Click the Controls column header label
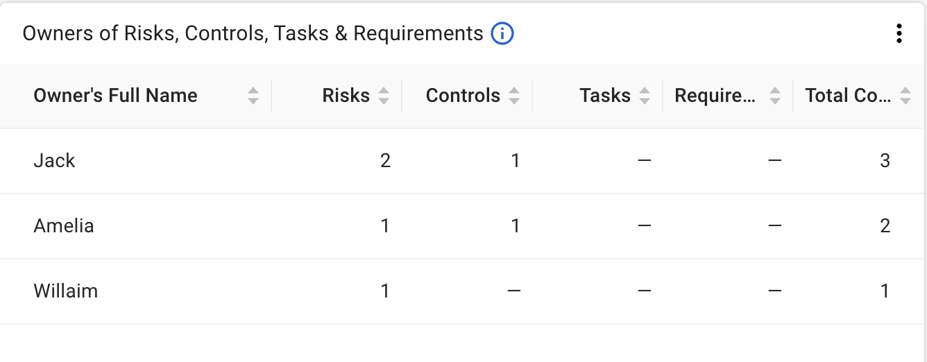 (463, 96)
